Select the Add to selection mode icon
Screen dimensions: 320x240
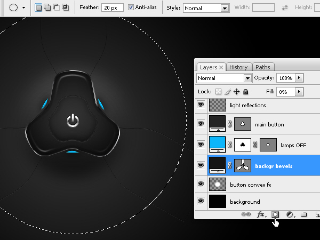coord(47,8)
